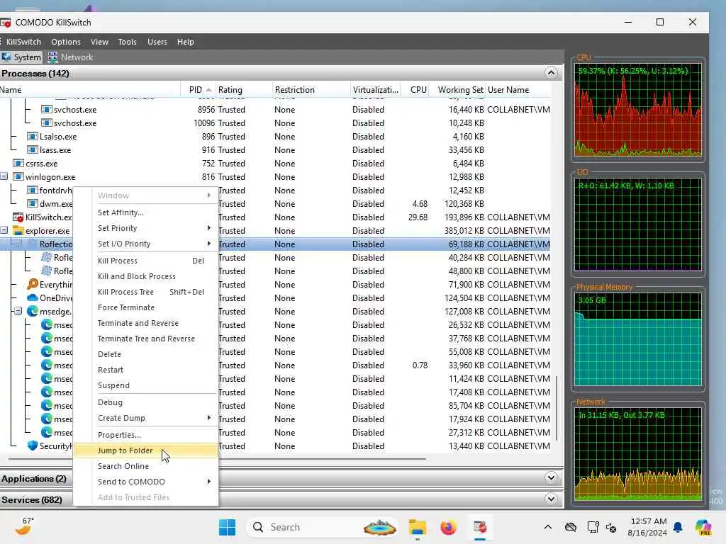The width and height of the screenshot is (726, 544).
Task: Expand the Services section
Action: [x=551, y=499]
